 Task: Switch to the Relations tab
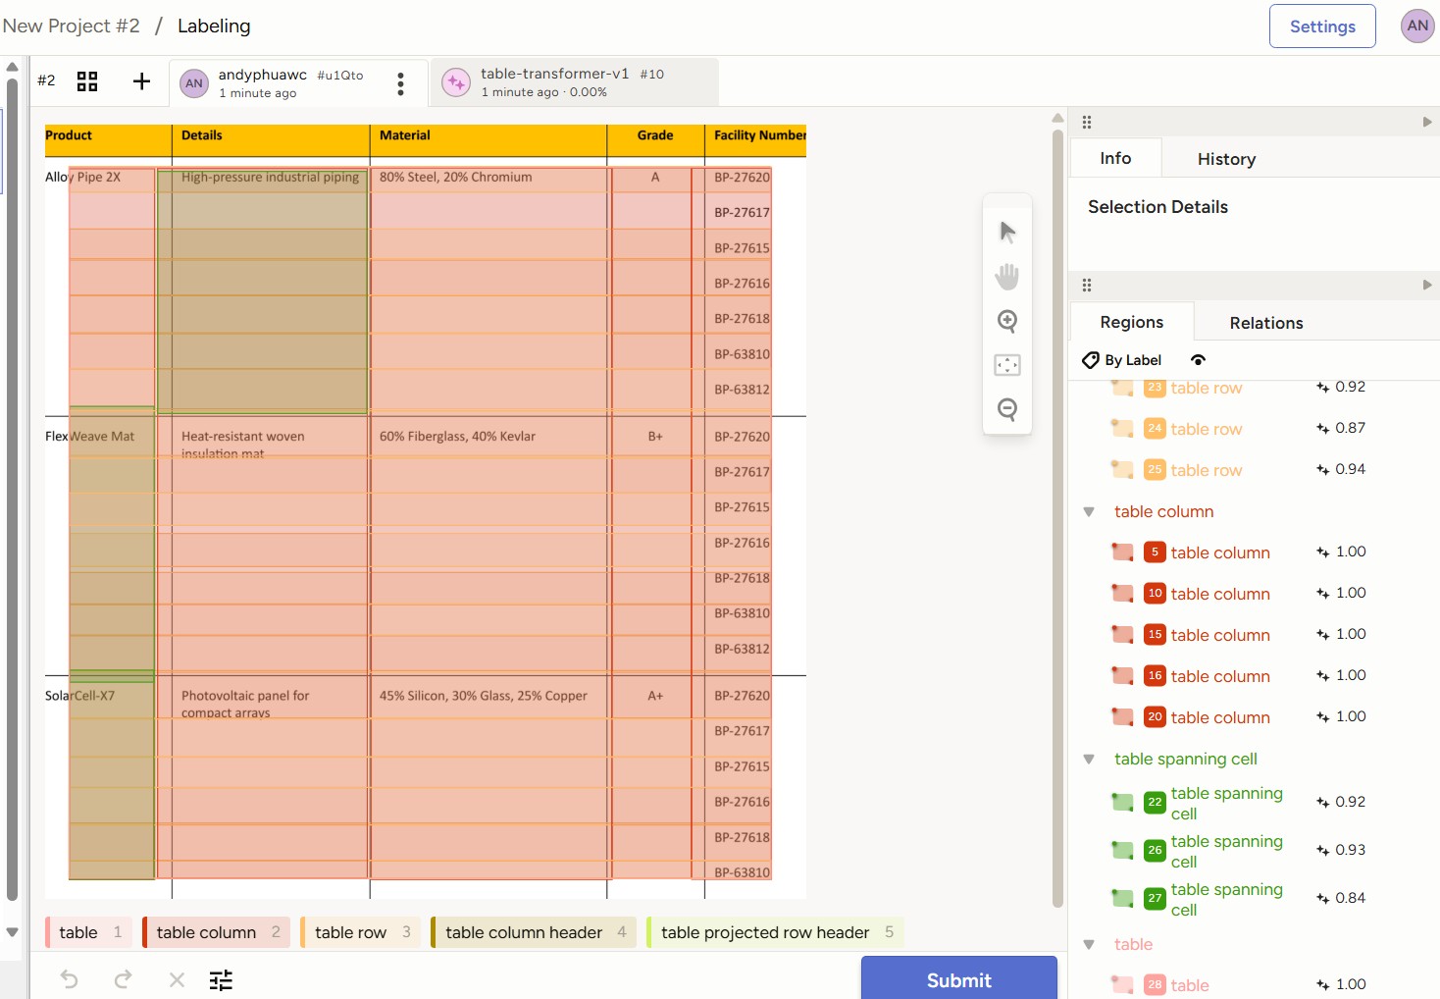1265,323
